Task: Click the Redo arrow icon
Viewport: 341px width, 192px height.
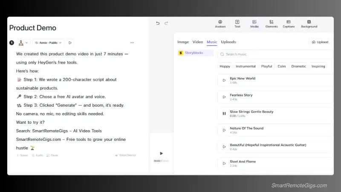Action: pos(166,23)
